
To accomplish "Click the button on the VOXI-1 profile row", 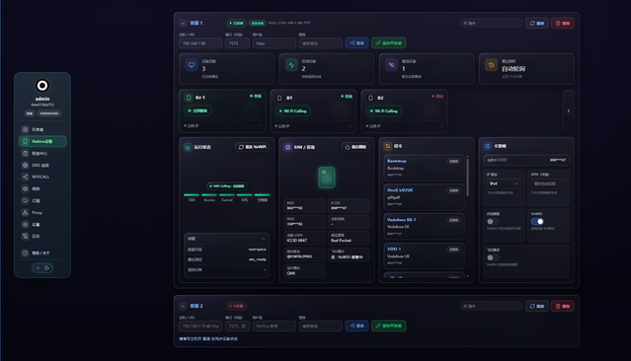I will pos(453,250).
